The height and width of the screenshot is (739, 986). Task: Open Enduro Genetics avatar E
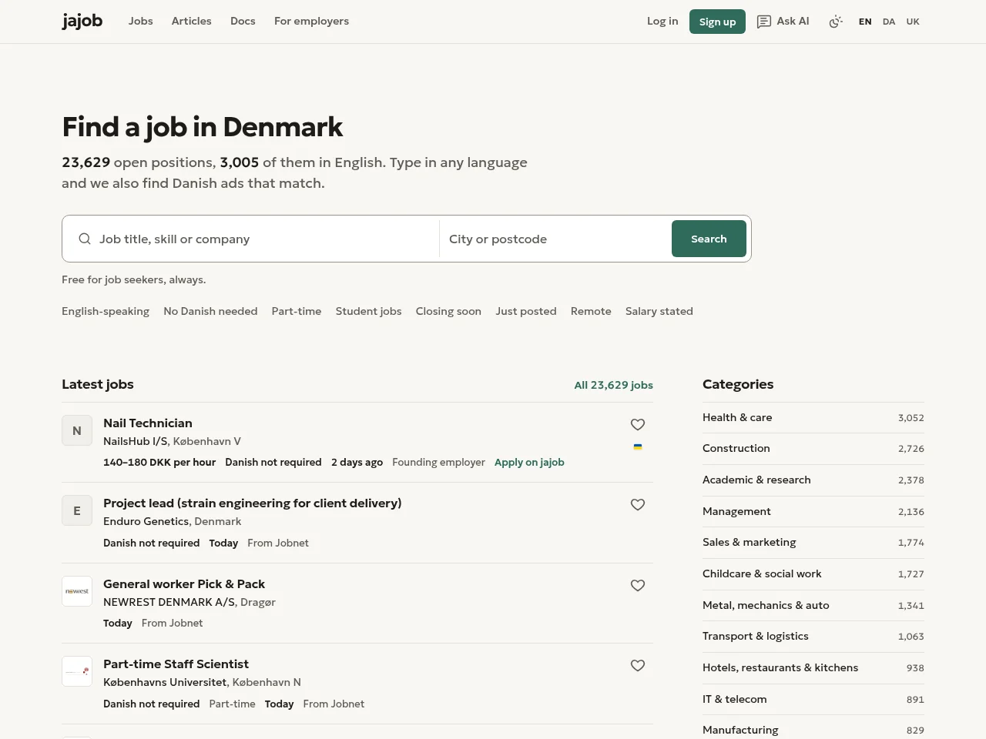77,510
